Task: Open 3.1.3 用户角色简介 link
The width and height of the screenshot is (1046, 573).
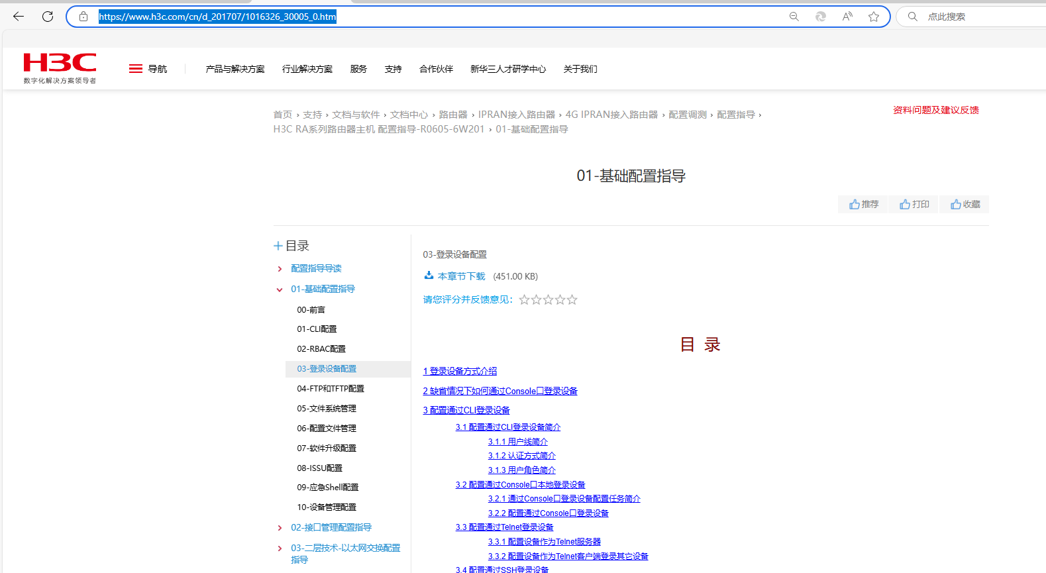Action: pos(522,470)
